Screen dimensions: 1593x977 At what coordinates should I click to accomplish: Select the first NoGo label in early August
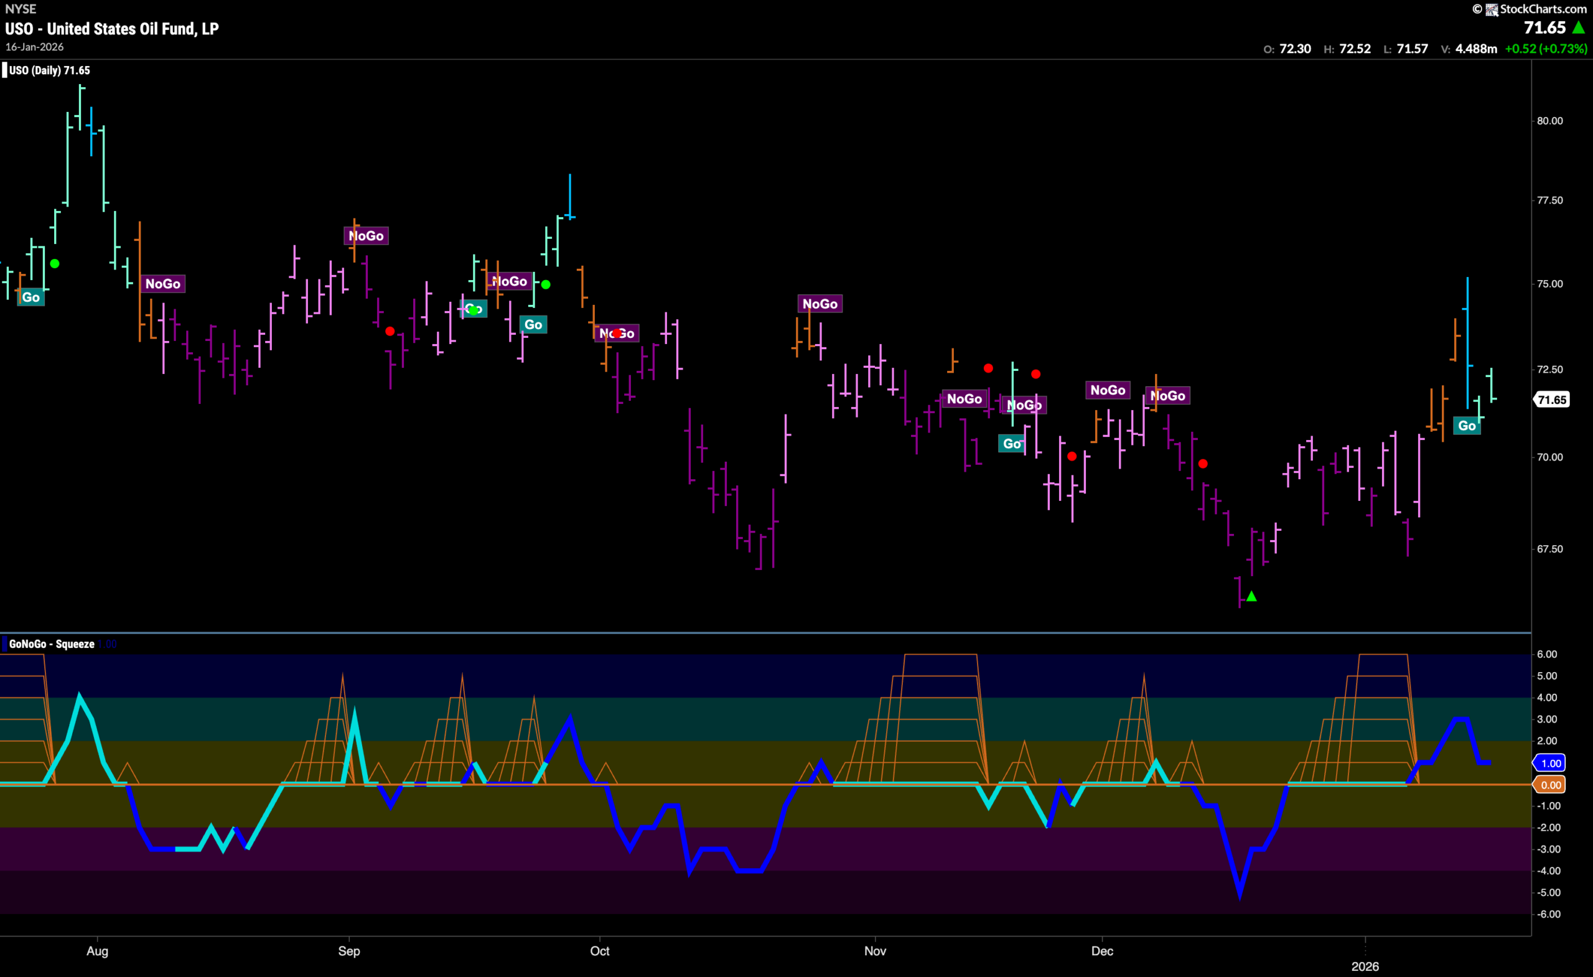pyautogui.click(x=163, y=284)
